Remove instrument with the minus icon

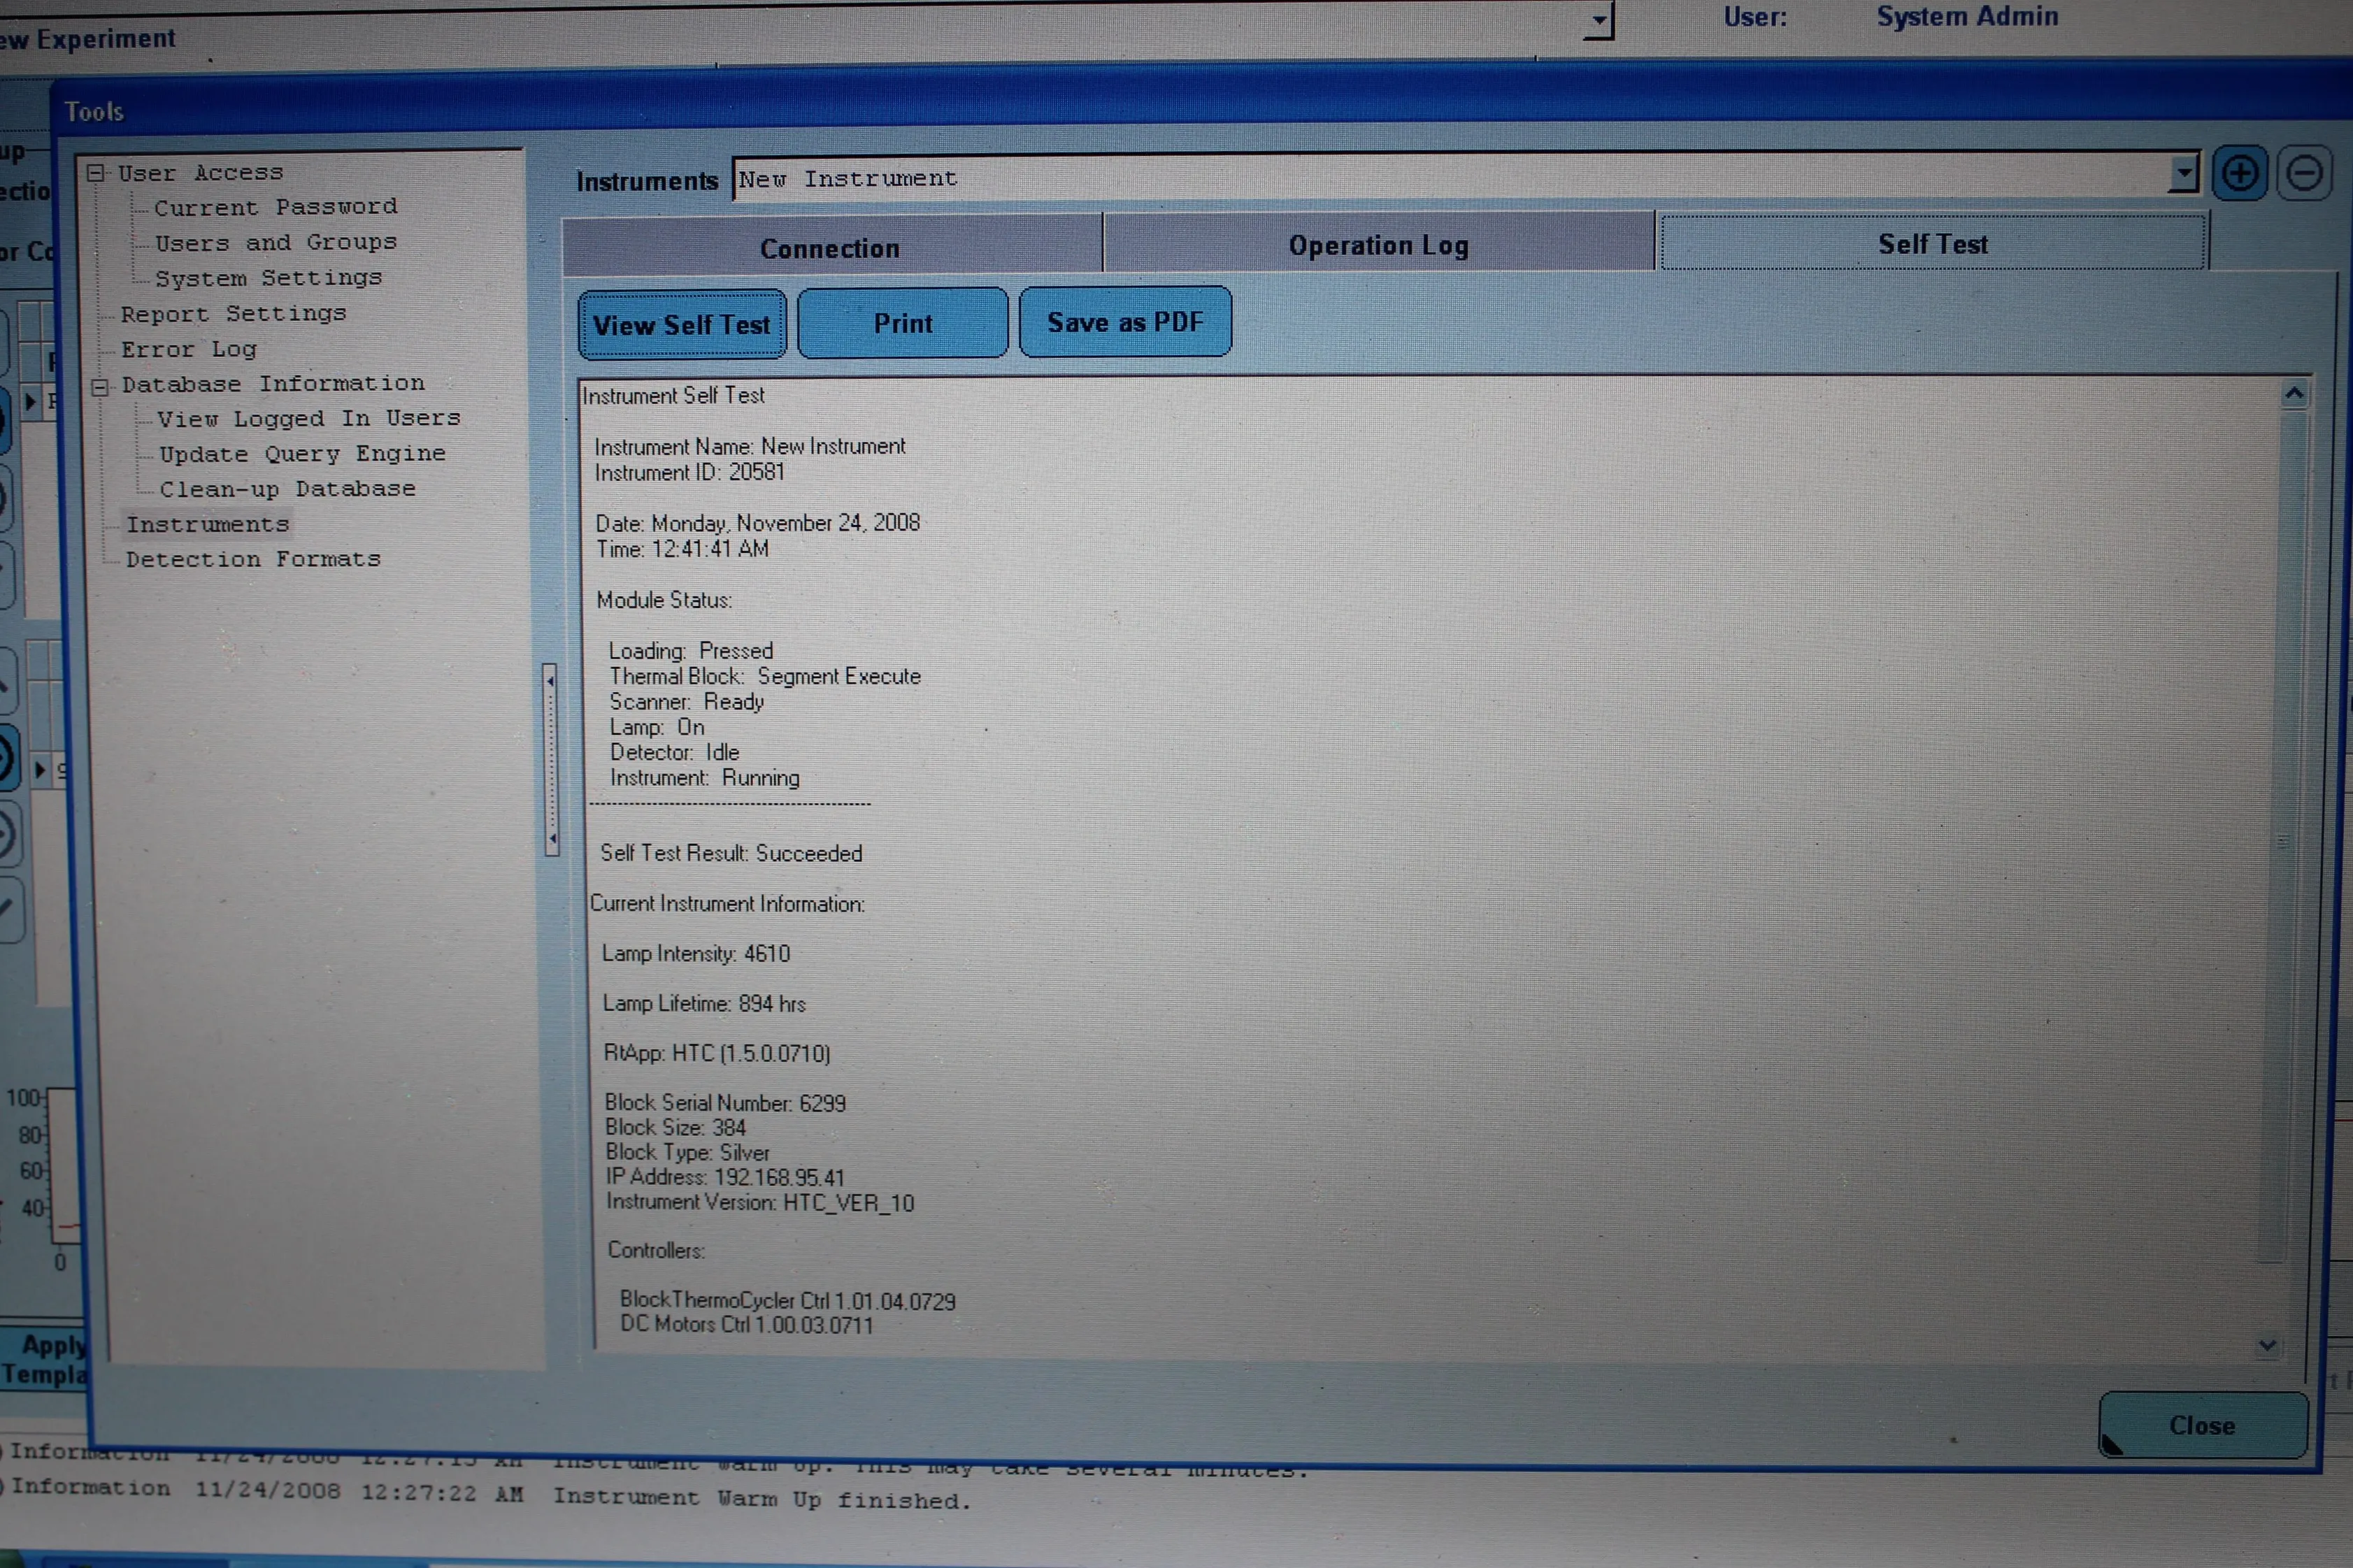tap(2305, 173)
